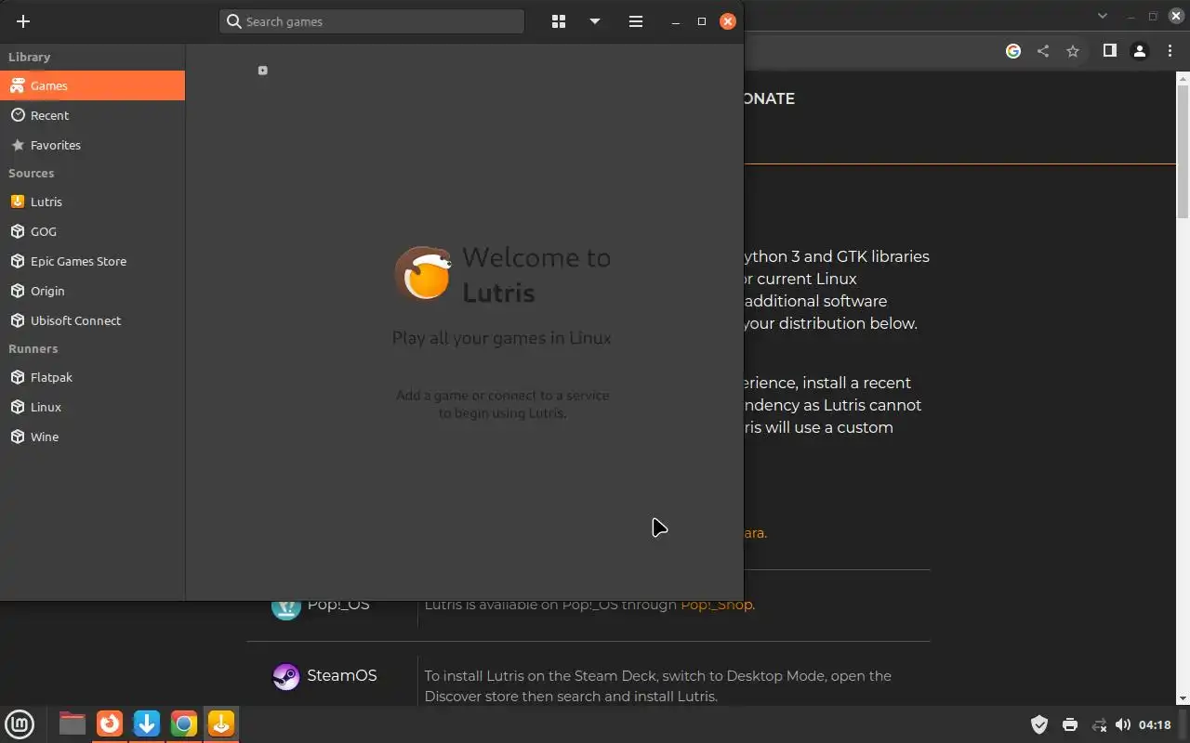Screen dimensions: 1190x743
Task: Click the Welcome to Lutris heading
Action: pyautogui.click(x=536, y=275)
